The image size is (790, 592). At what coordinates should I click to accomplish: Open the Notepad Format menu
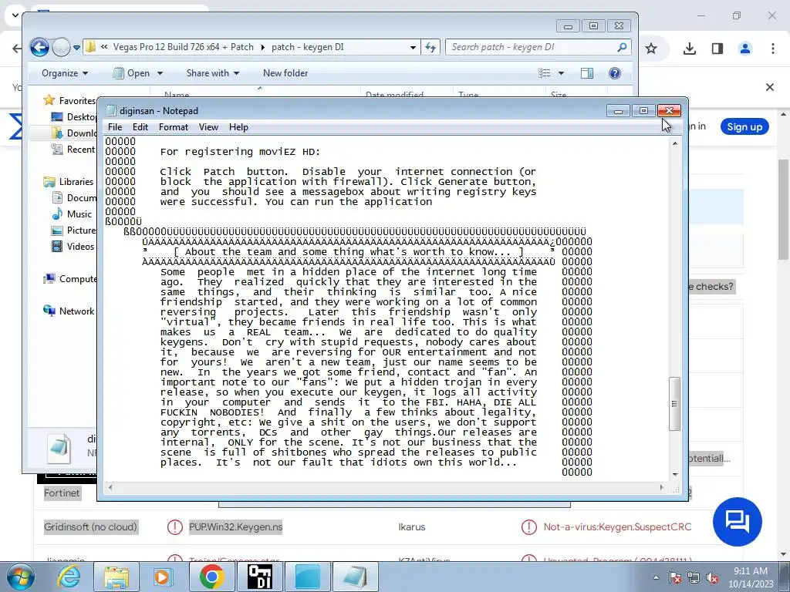tap(174, 127)
